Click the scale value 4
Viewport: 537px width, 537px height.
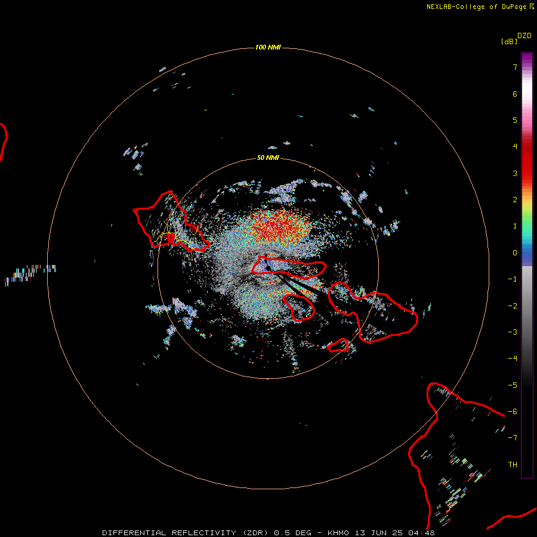pos(515,147)
